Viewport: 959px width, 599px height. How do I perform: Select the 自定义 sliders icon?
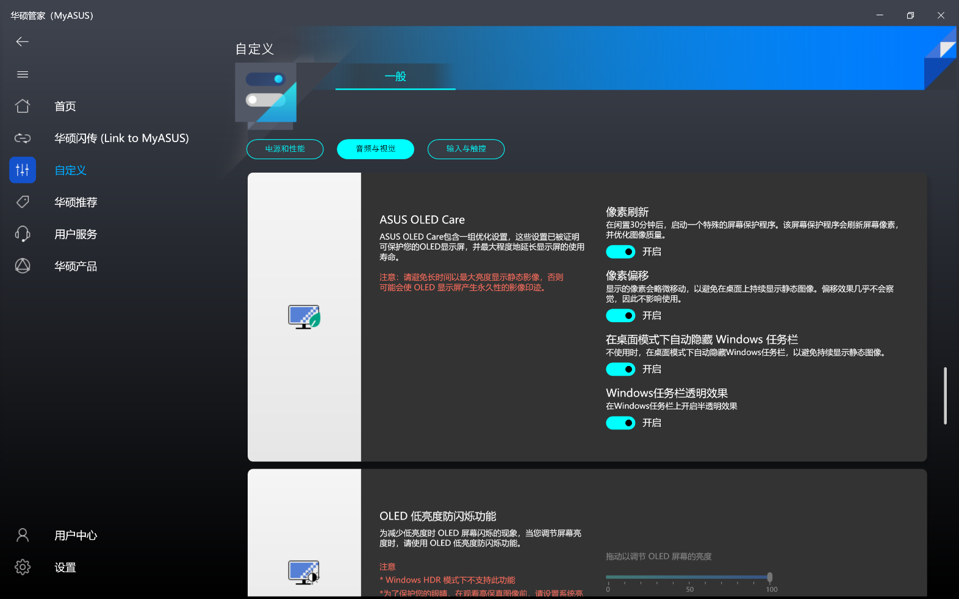pyautogui.click(x=23, y=170)
